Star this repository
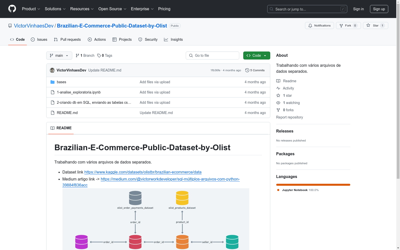The width and height of the screenshot is (400, 250). tap(375, 25)
